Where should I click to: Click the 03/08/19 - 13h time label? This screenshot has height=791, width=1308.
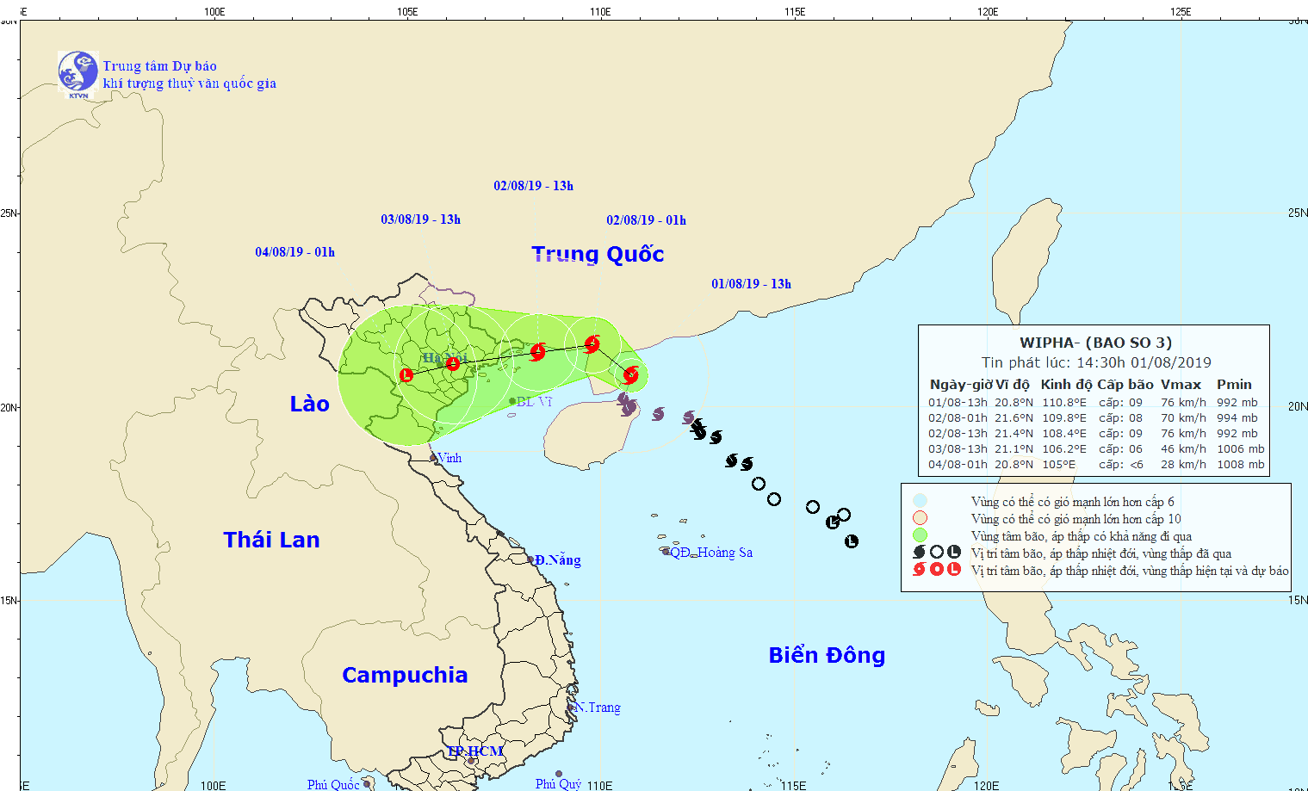(420, 219)
